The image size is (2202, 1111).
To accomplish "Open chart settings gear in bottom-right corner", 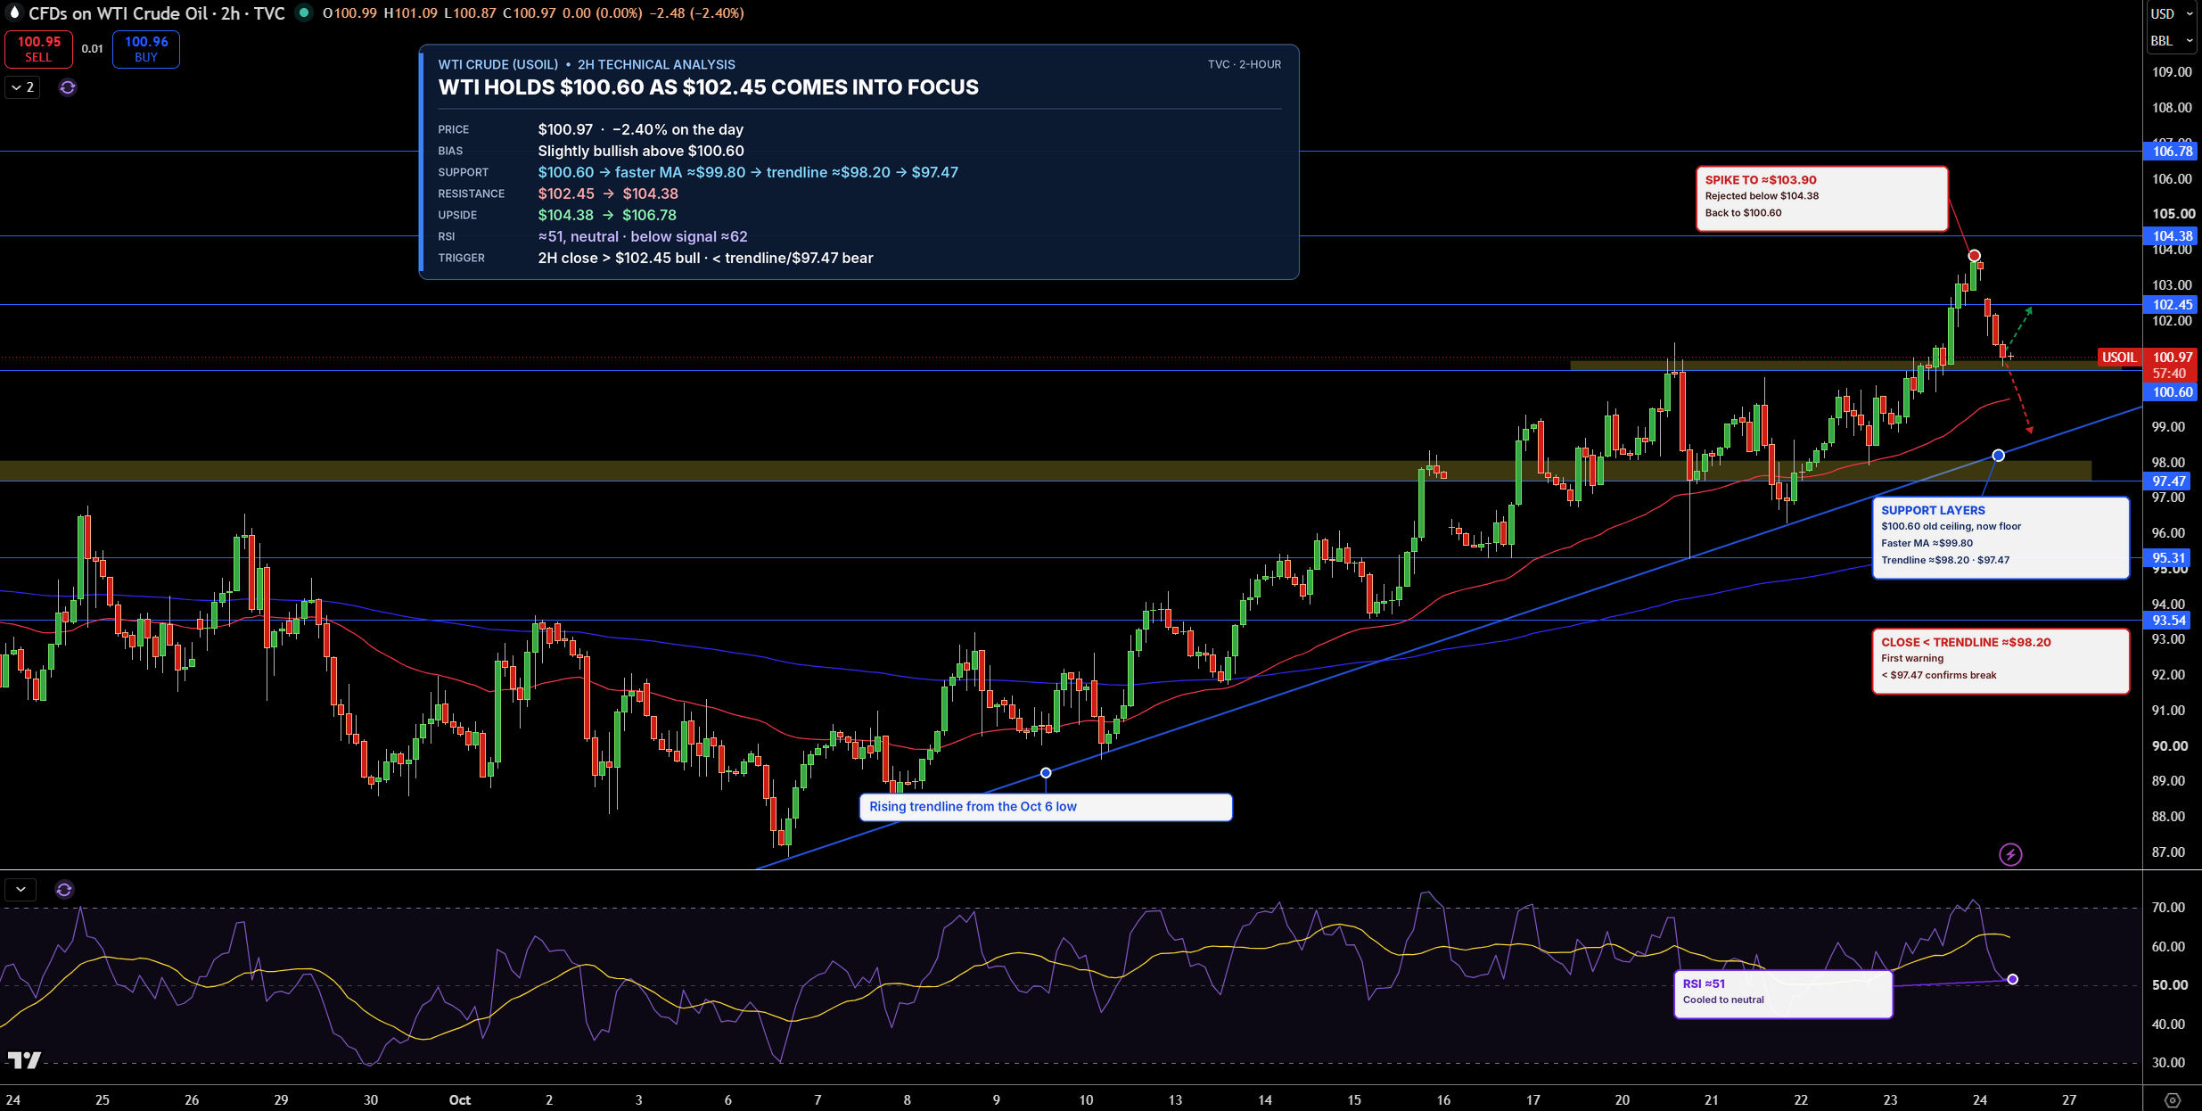I will click(2173, 1099).
